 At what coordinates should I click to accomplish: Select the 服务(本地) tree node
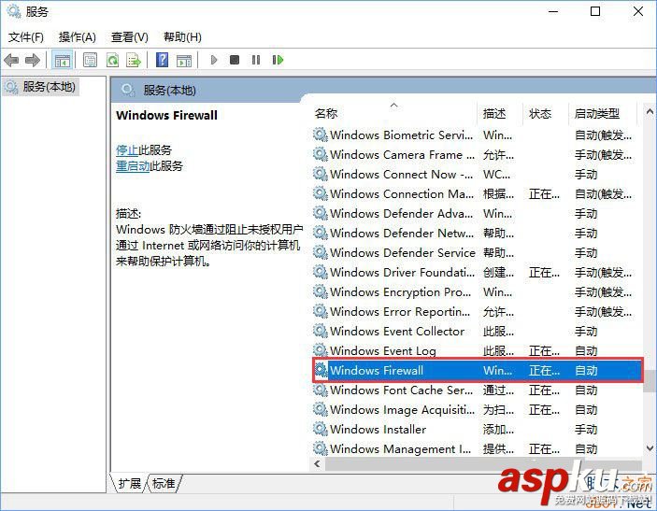point(40,87)
